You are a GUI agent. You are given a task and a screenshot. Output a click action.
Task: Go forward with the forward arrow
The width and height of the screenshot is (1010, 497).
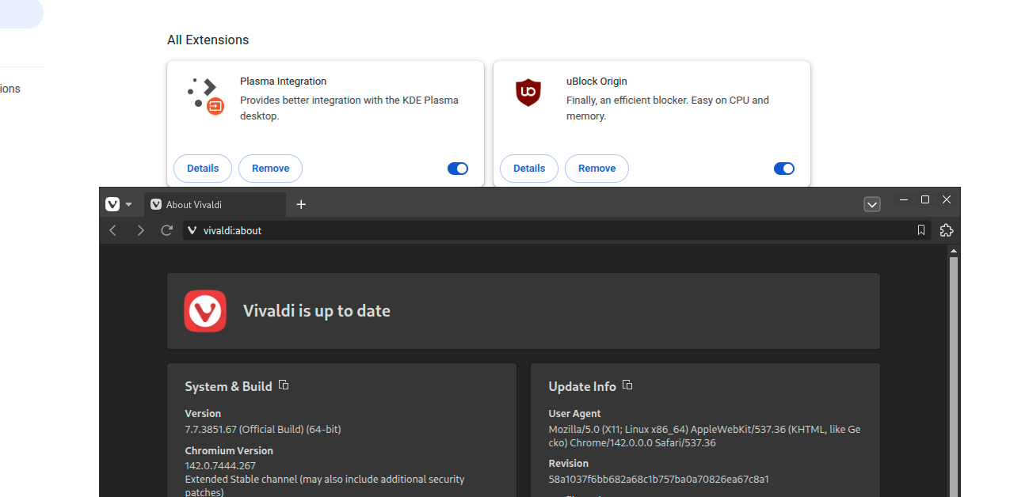click(x=140, y=230)
